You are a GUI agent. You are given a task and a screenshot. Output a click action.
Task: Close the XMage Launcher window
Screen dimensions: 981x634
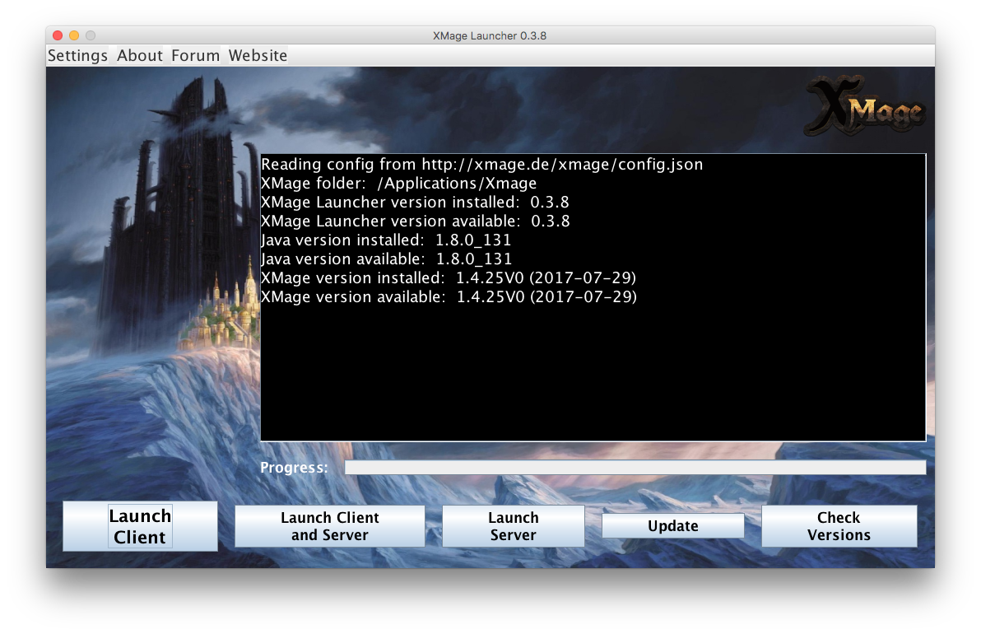coord(58,35)
